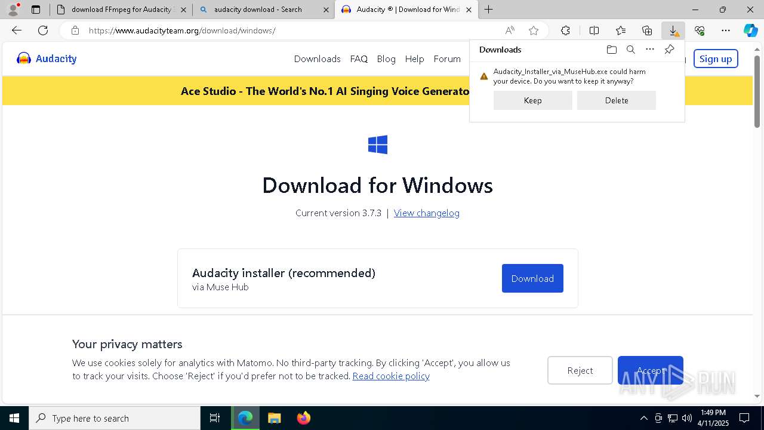Open the tab actions menu icon

pyautogui.click(x=36, y=10)
